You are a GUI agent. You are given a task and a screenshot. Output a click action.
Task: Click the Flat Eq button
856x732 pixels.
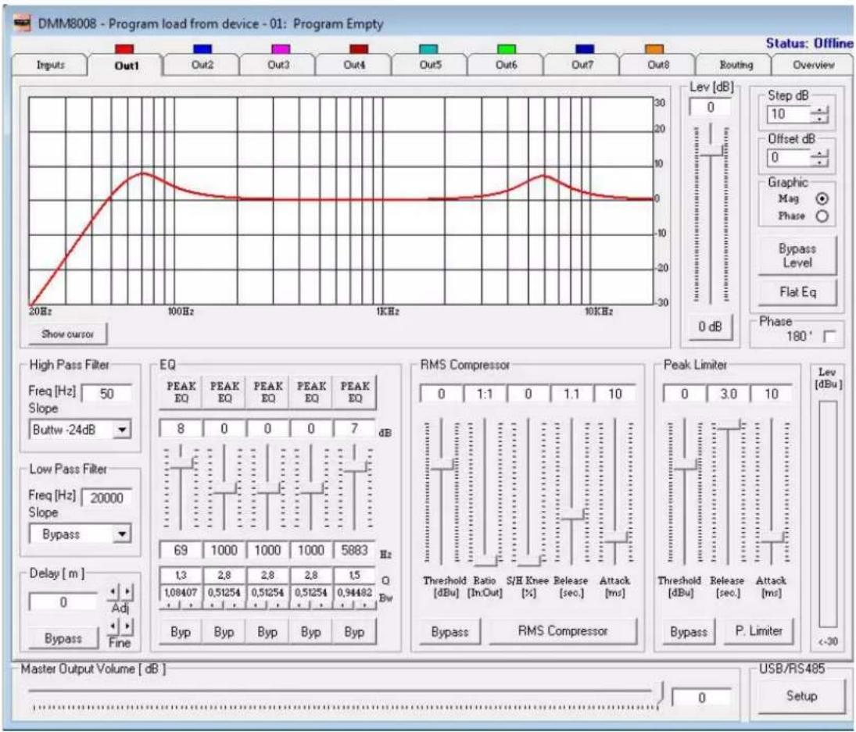click(x=797, y=292)
